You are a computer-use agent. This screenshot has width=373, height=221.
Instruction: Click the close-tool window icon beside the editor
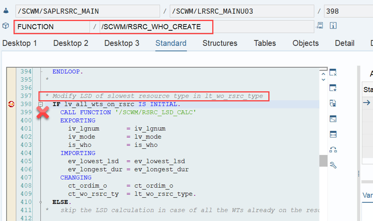coord(333,72)
